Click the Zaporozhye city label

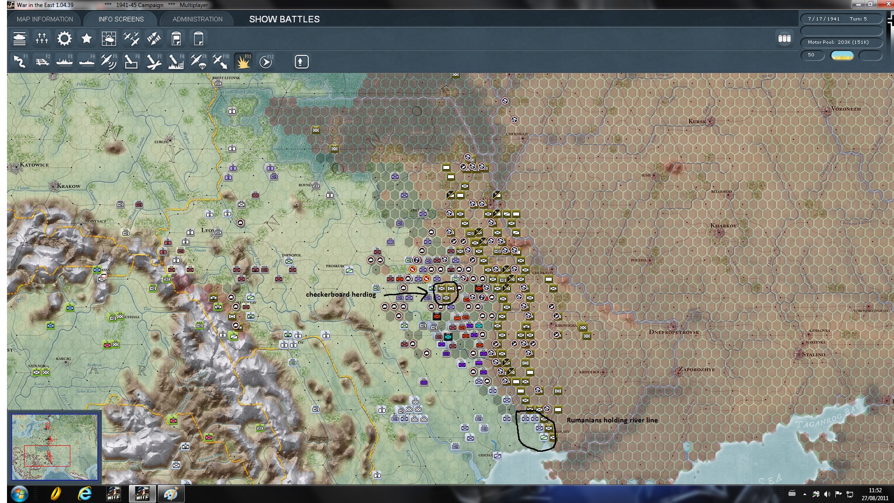(x=696, y=369)
